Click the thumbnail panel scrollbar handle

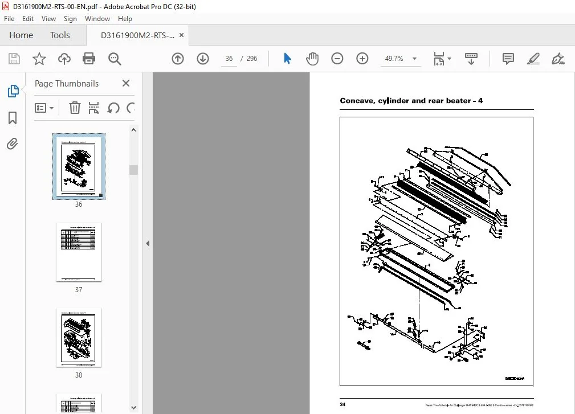pyautogui.click(x=133, y=170)
